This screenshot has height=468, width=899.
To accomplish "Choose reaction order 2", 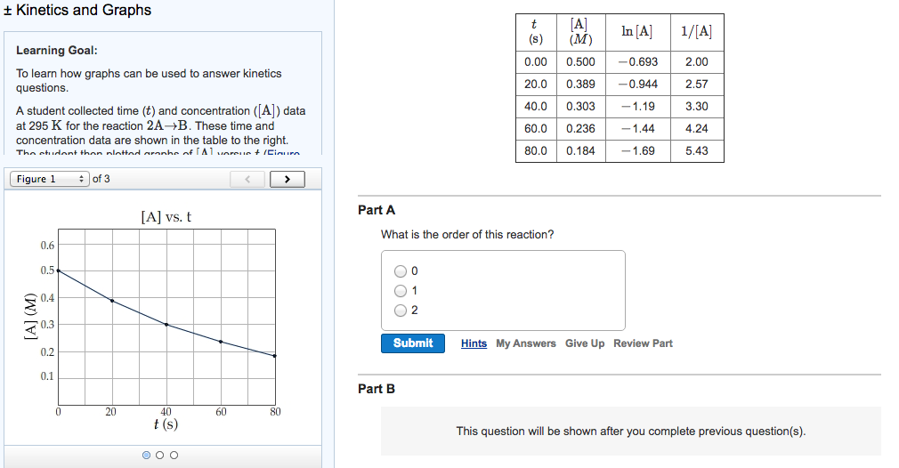I will point(401,311).
